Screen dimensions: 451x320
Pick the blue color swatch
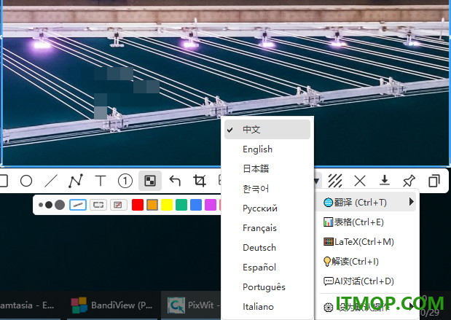[x=196, y=205]
